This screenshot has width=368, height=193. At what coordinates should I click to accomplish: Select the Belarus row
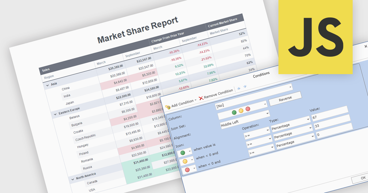[75, 117]
